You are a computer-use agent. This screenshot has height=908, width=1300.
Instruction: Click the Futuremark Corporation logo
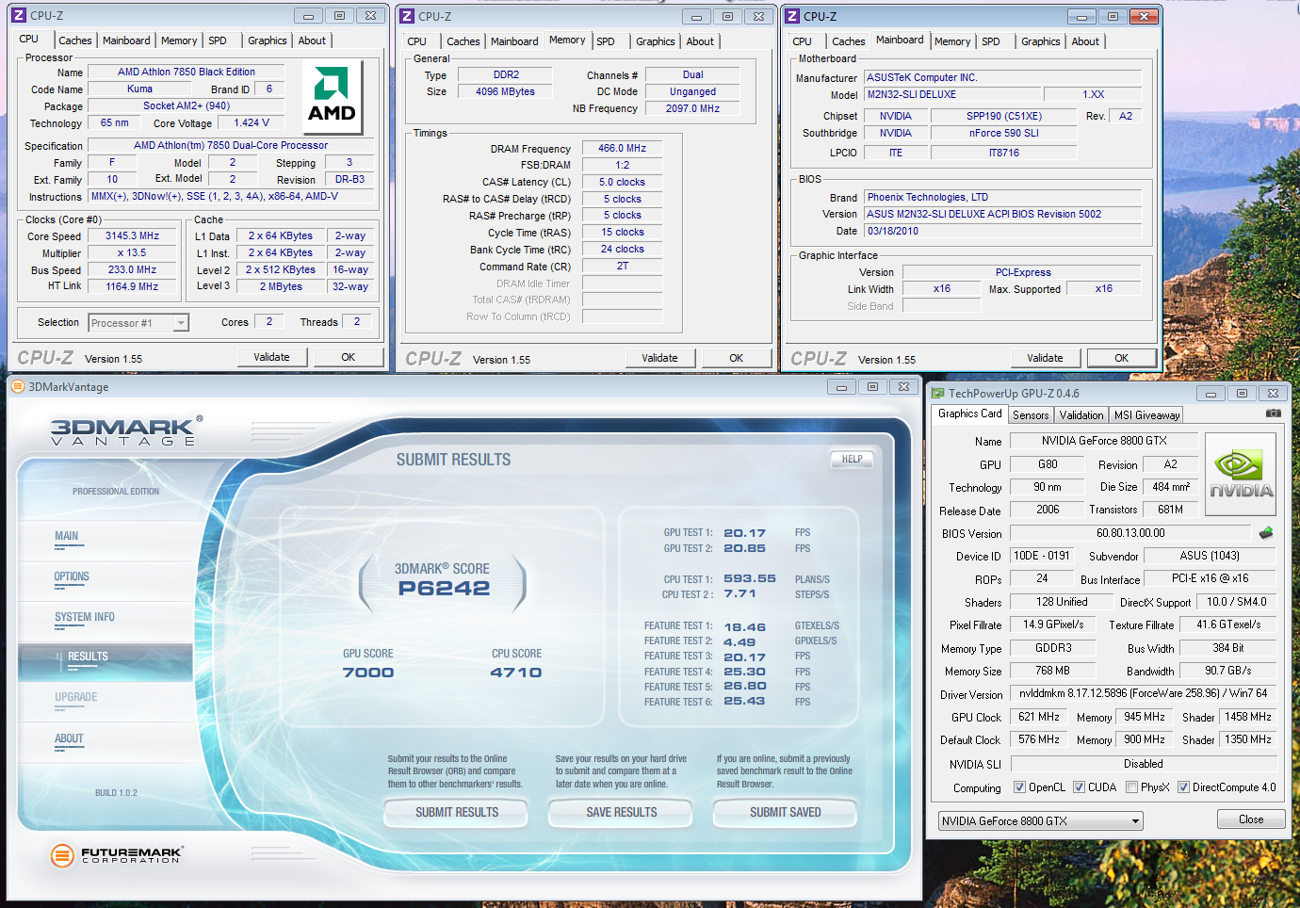[x=117, y=854]
